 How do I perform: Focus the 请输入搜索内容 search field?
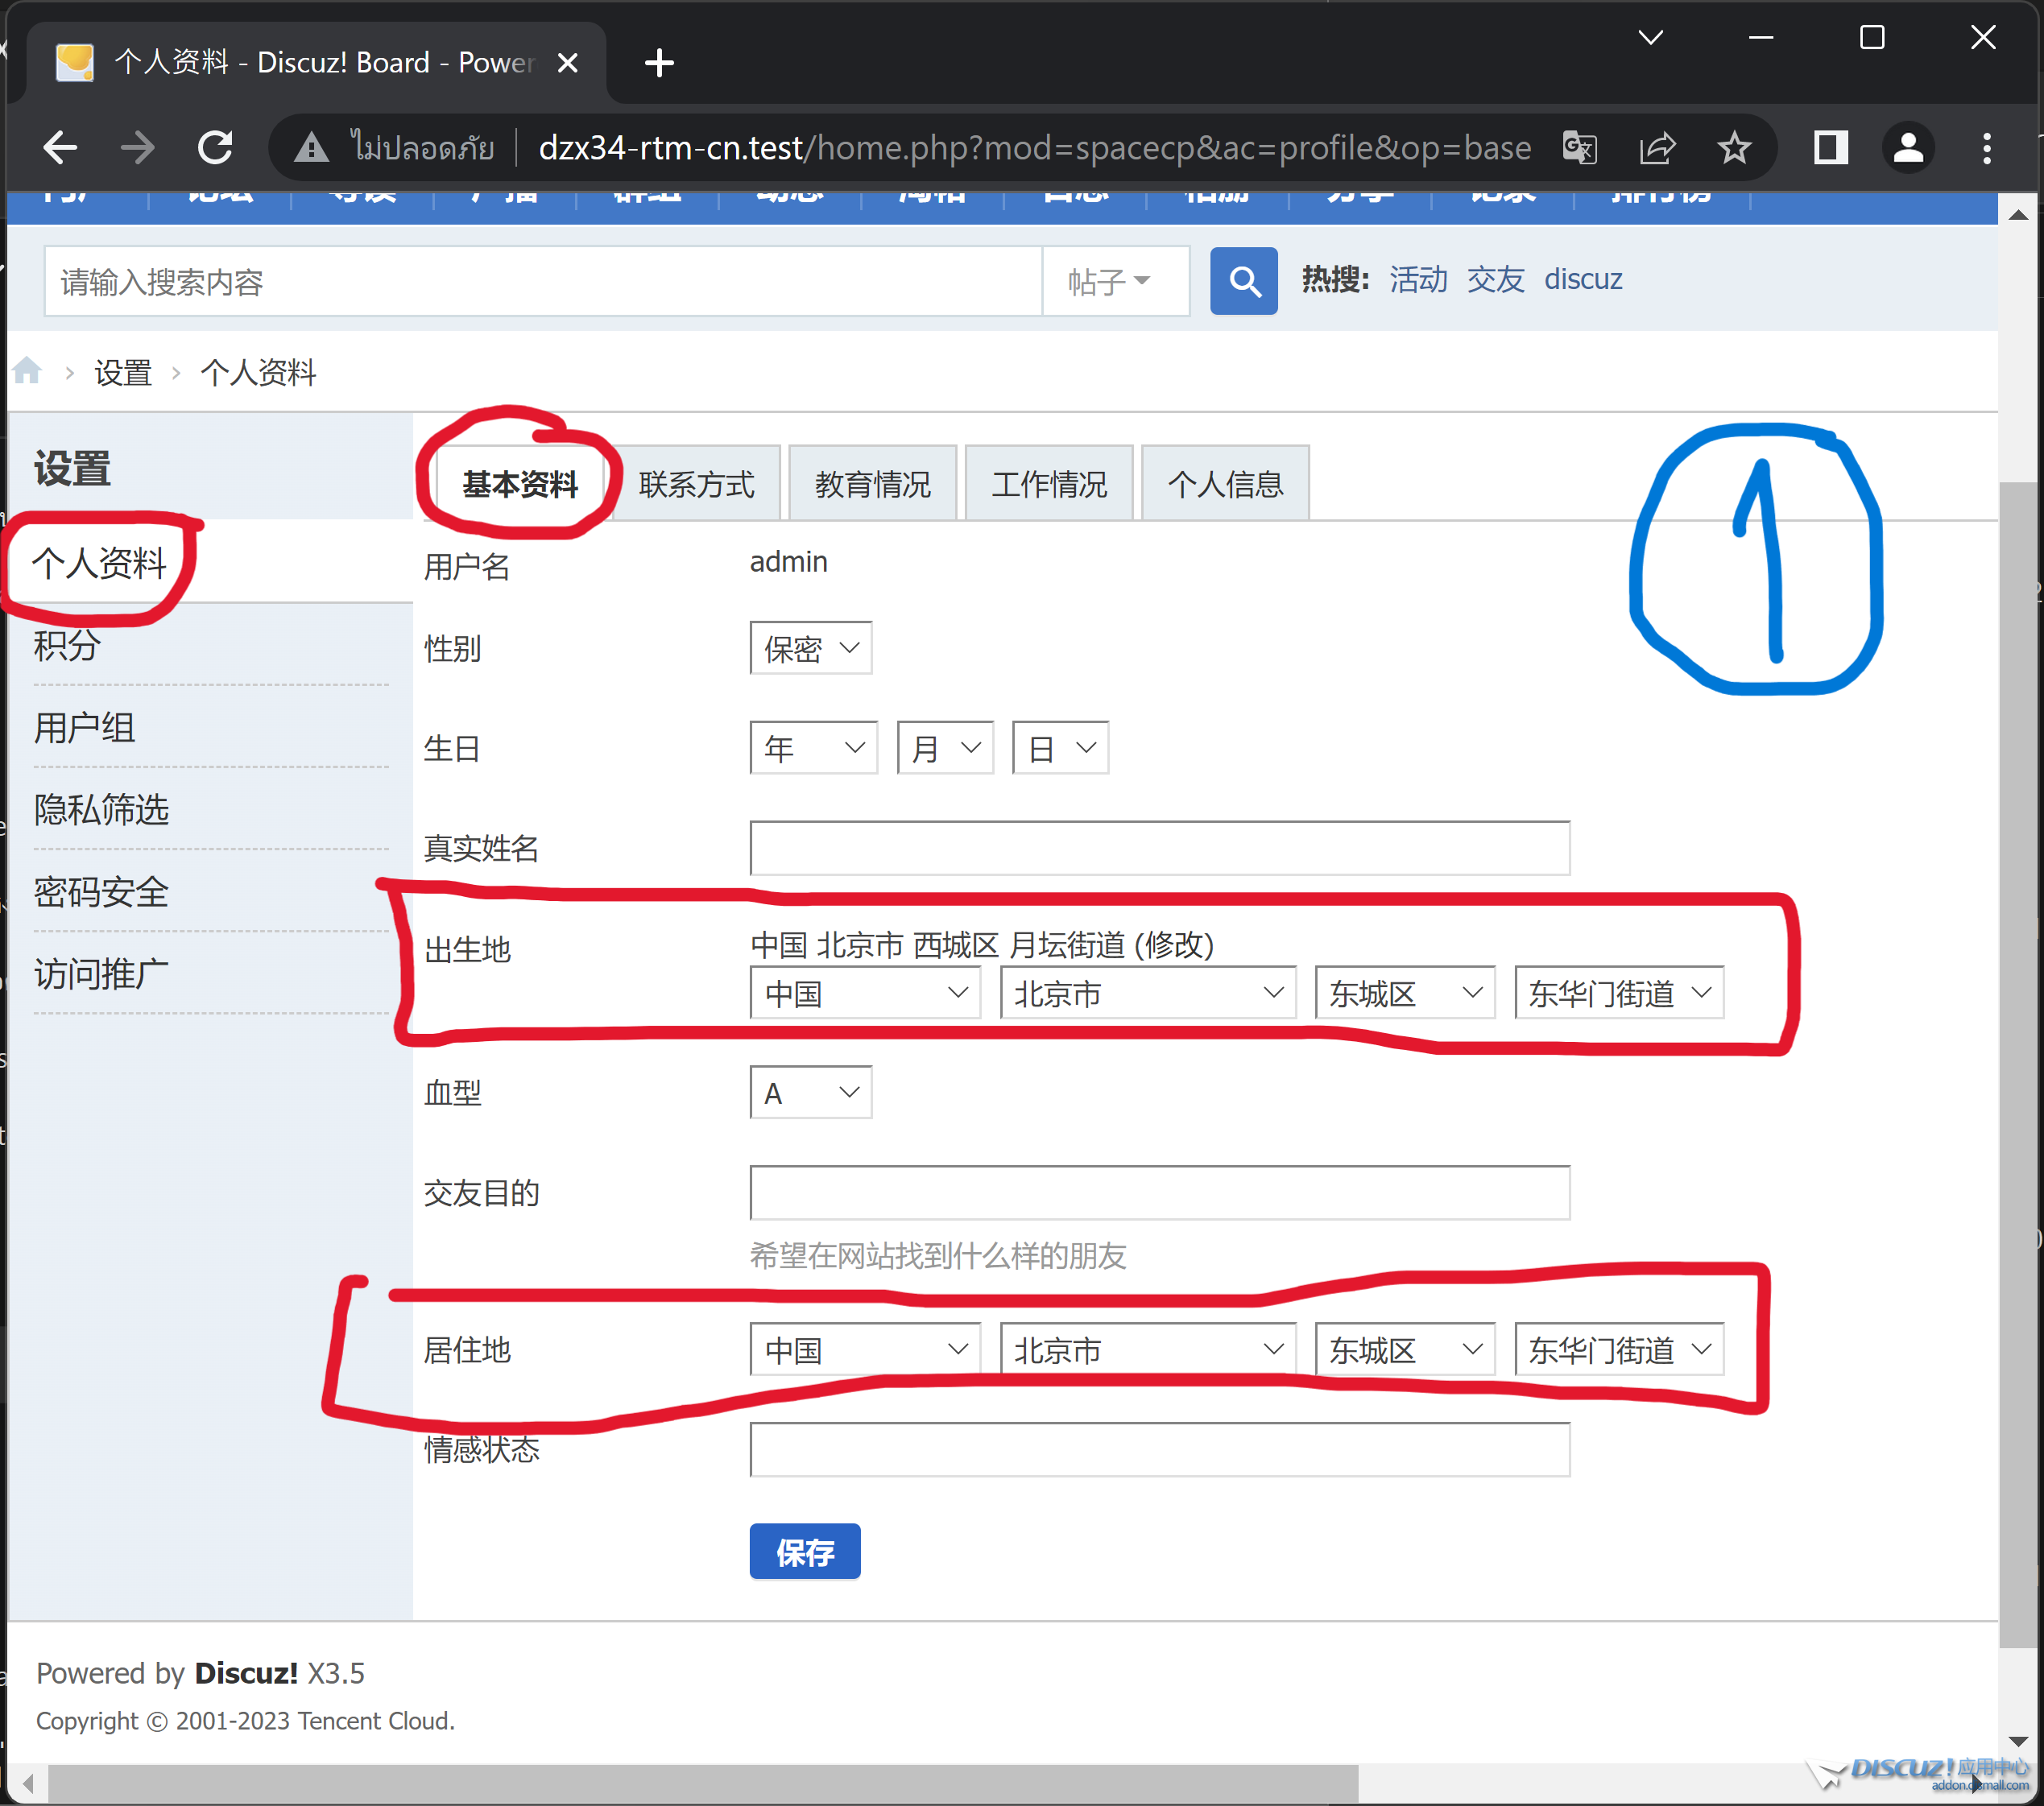(x=543, y=281)
